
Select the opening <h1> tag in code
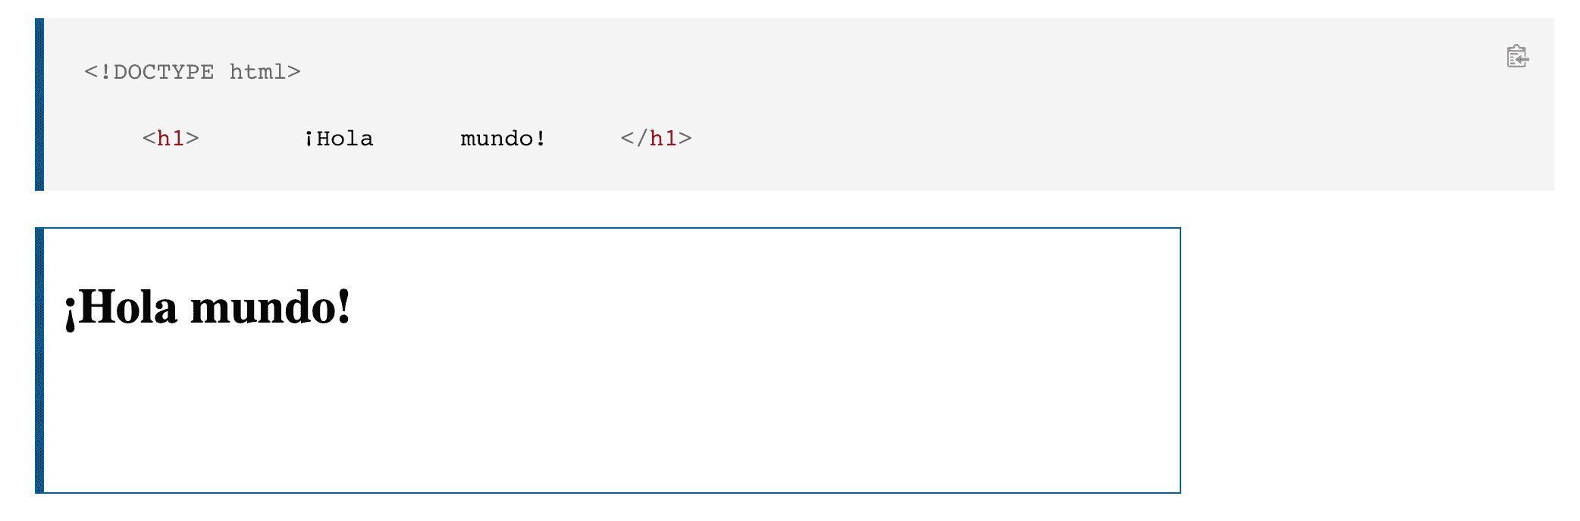(171, 139)
